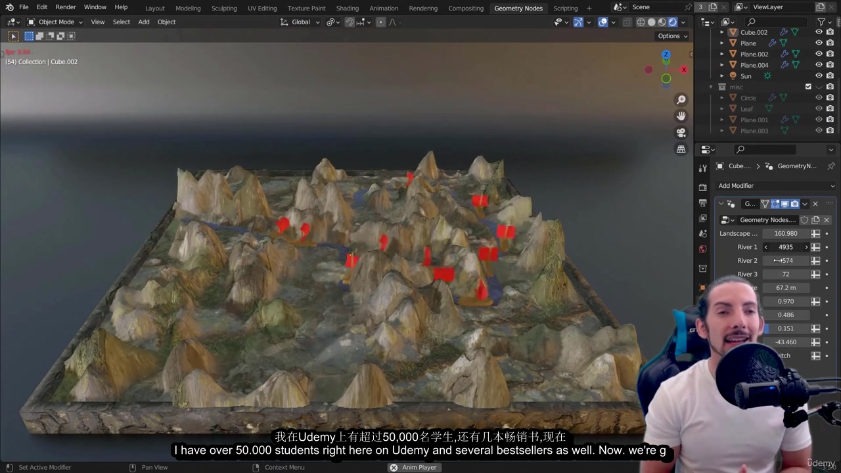
Task: Open the Output properties tab icon
Action: click(x=703, y=203)
